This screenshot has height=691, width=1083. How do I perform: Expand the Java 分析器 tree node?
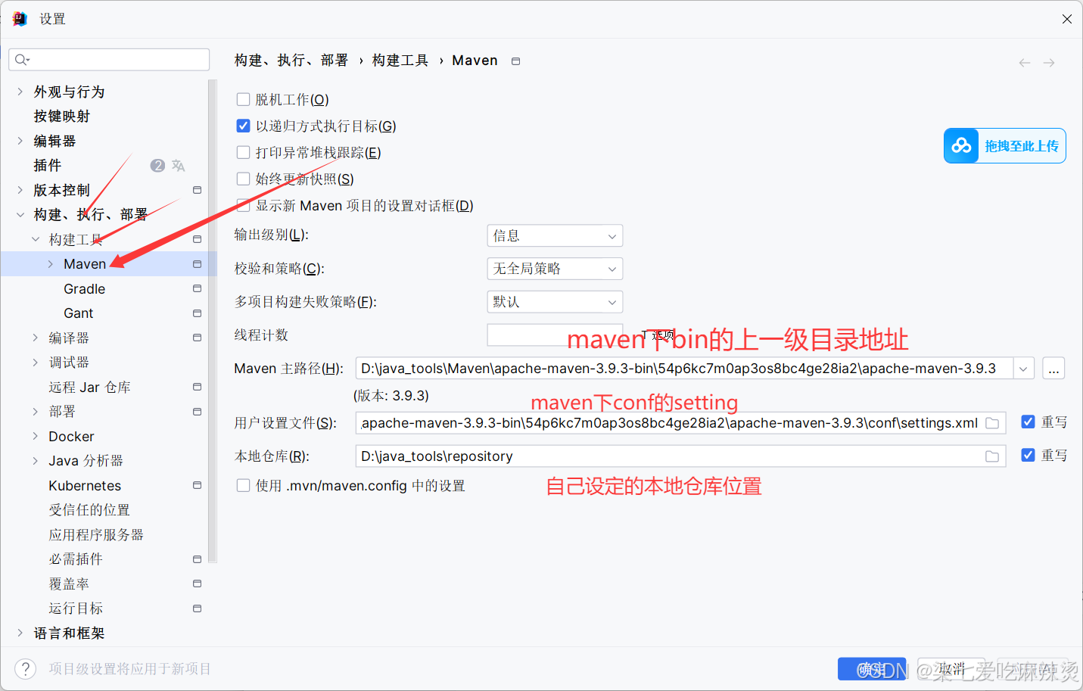(36, 461)
